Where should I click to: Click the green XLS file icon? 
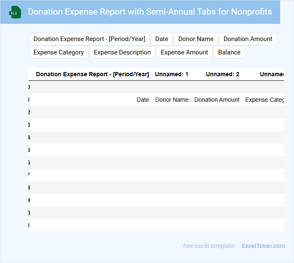pos(15,12)
